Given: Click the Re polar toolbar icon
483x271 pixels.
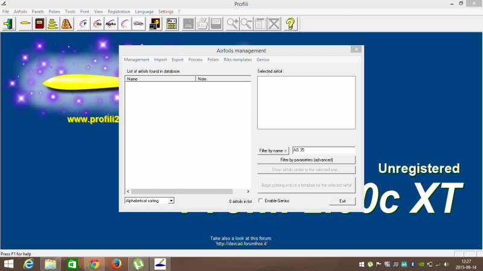Looking at the screenshot, I should coord(97,24).
